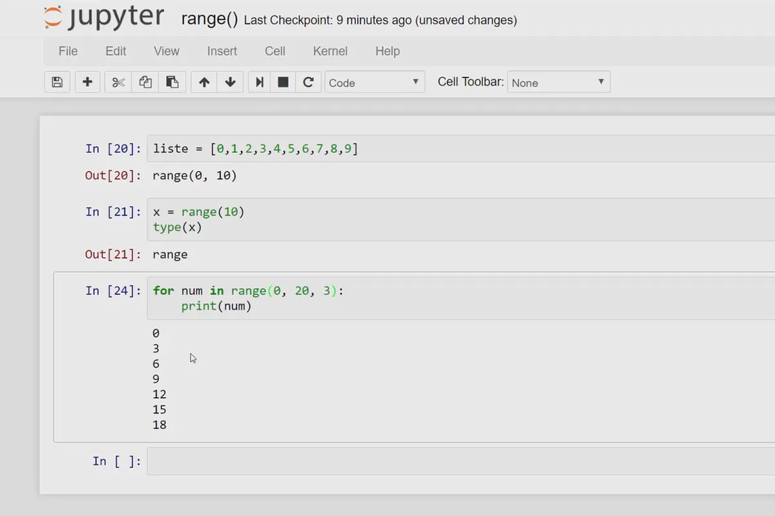Run the cell with run icon

(259, 82)
